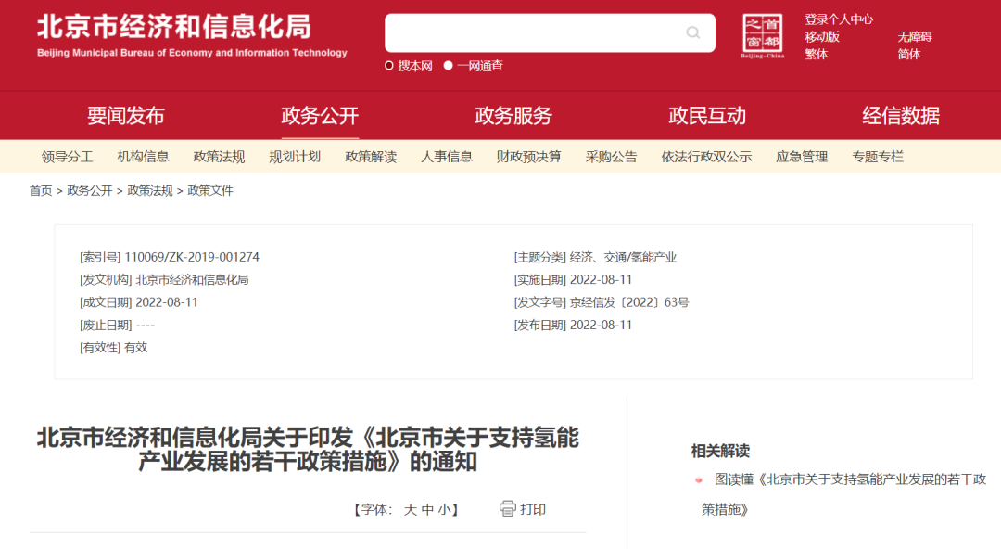
Task: Go to 依法行政双公示 submenu
Action: click(706, 157)
